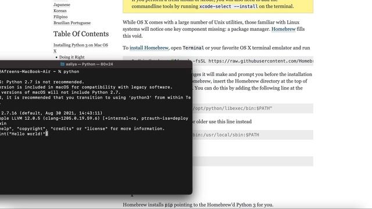Open the Japanese translation link
Viewport: 372px width, 209px height.
[62, 5]
